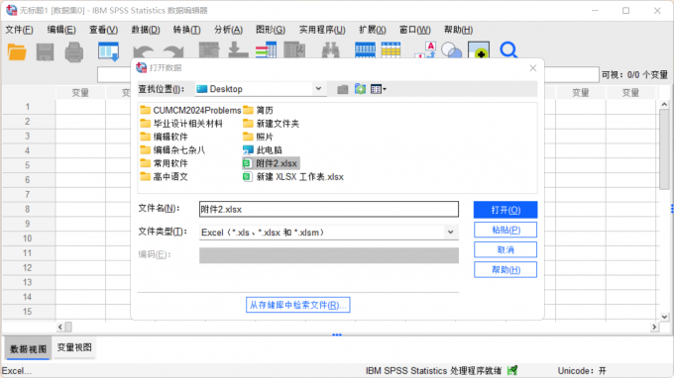674x378 pixels.
Task: Click the blue Insert cases grid icon
Action: pyautogui.click(x=365, y=50)
